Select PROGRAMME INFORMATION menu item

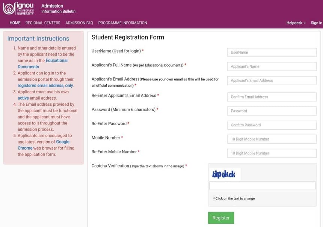click(122, 23)
